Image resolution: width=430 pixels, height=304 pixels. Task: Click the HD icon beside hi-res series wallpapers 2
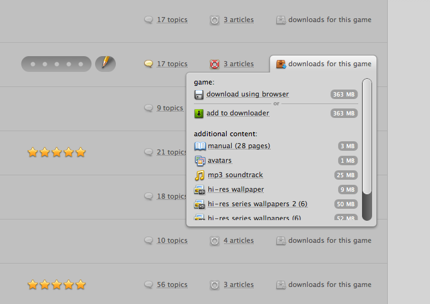pyautogui.click(x=200, y=204)
